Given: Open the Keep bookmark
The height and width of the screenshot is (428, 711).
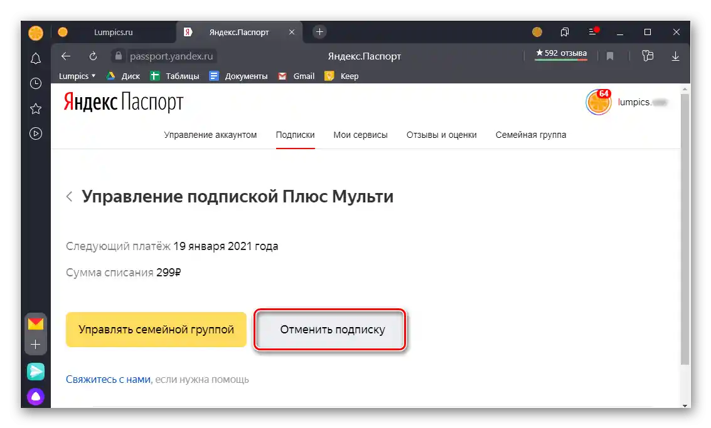Looking at the screenshot, I should [x=341, y=76].
